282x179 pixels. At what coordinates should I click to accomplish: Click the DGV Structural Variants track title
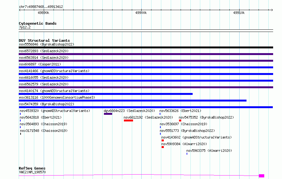tap(44, 40)
